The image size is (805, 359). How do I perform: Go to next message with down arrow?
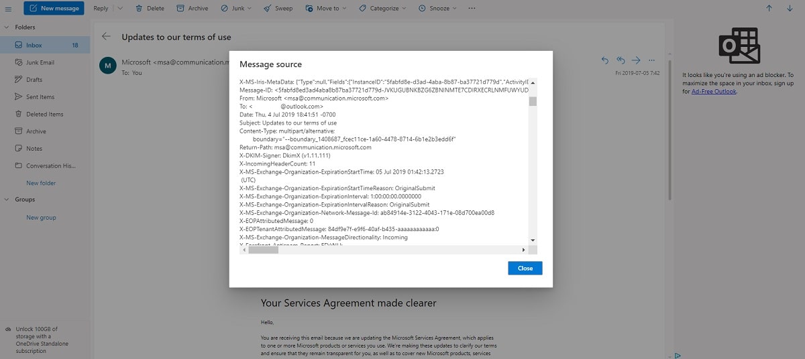(x=788, y=8)
